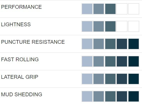Click the fifth darkest square for Lateral Grip
The width and height of the screenshot is (142, 106).
tap(133, 79)
